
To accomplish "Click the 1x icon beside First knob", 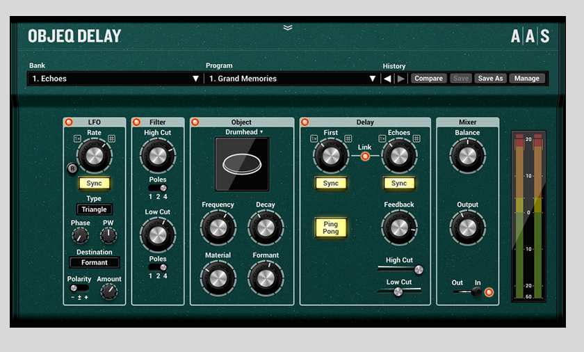I will click(x=314, y=138).
